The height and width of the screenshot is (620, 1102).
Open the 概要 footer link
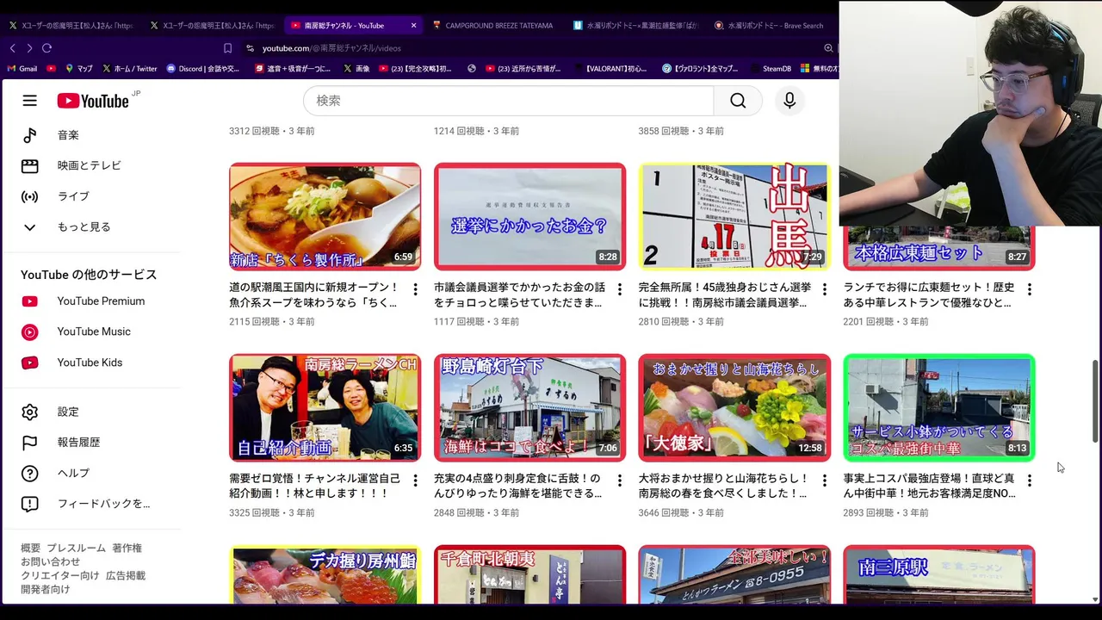pos(30,548)
